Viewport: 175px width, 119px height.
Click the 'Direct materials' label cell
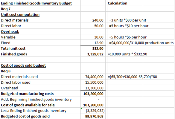tap(40, 20)
